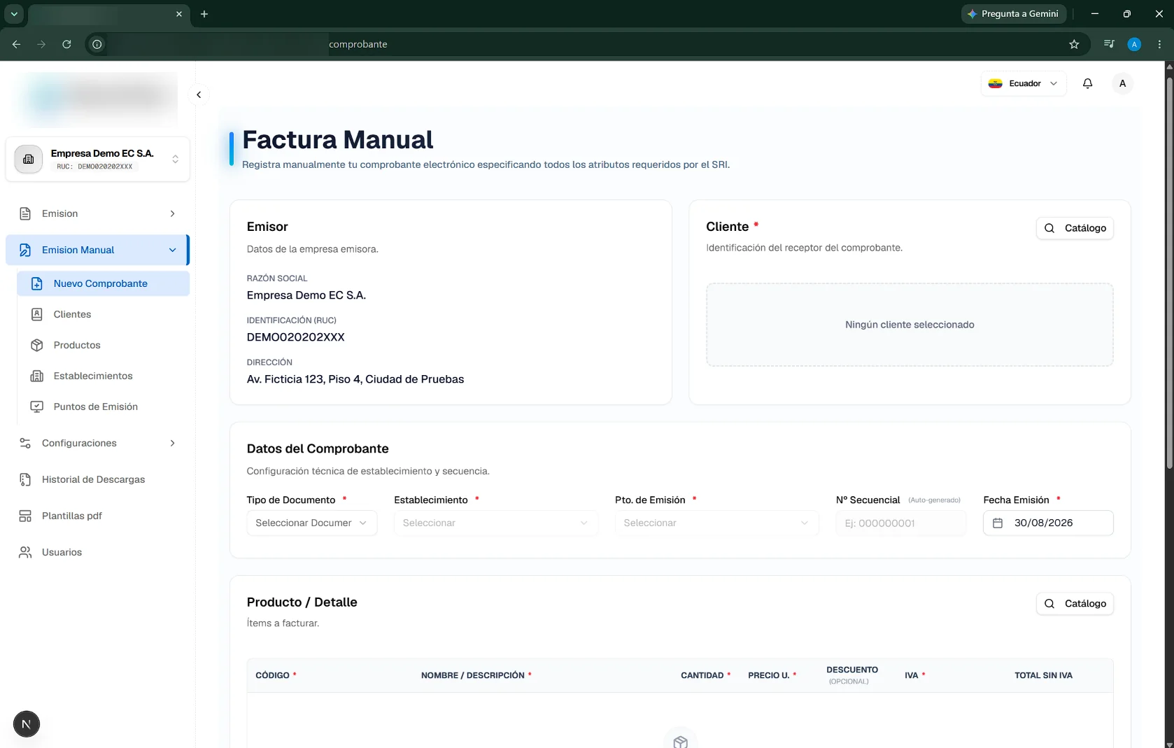Click the Ecuador flag icon
Screen dimensions: 1174x748
tap(995, 83)
